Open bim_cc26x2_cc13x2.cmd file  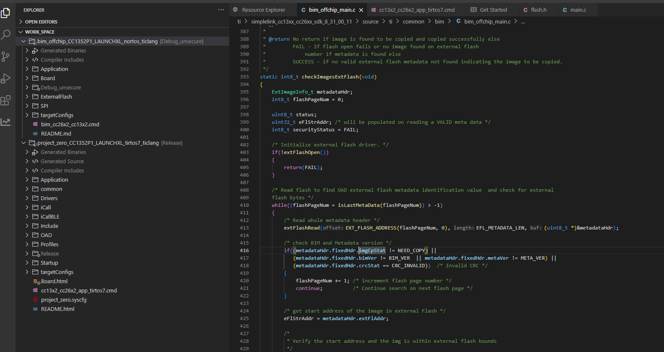(x=70, y=125)
